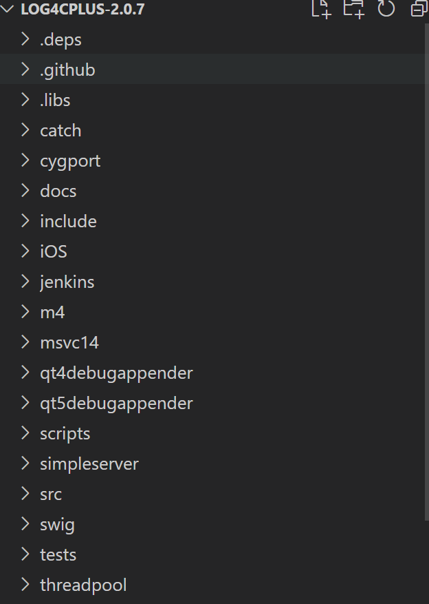This screenshot has width=429, height=604.
Task: Open the iOS folder
Action: point(53,251)
